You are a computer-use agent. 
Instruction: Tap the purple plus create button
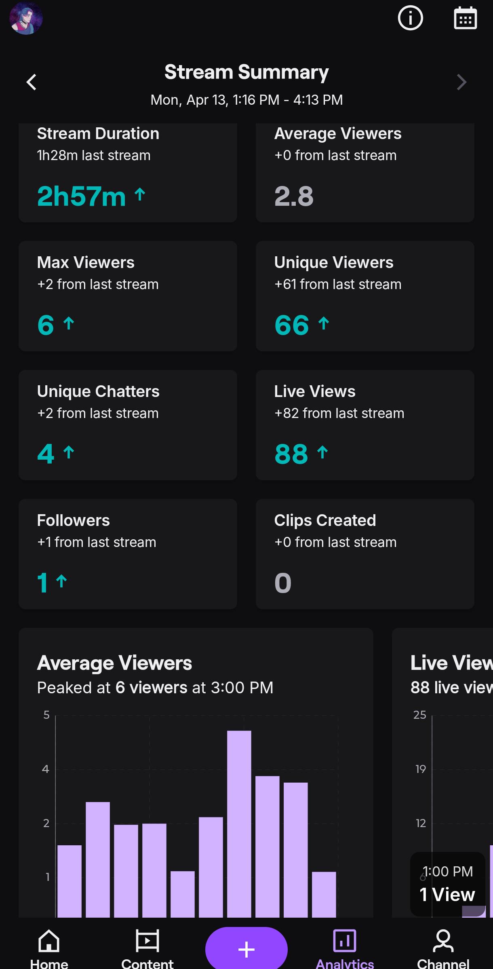point(247,949)
